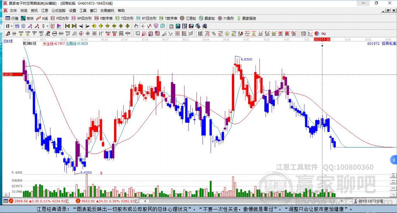This screenshot has width=397, height=213.
Task: Click the colorful triangle gradient icon
Action: 59,26
